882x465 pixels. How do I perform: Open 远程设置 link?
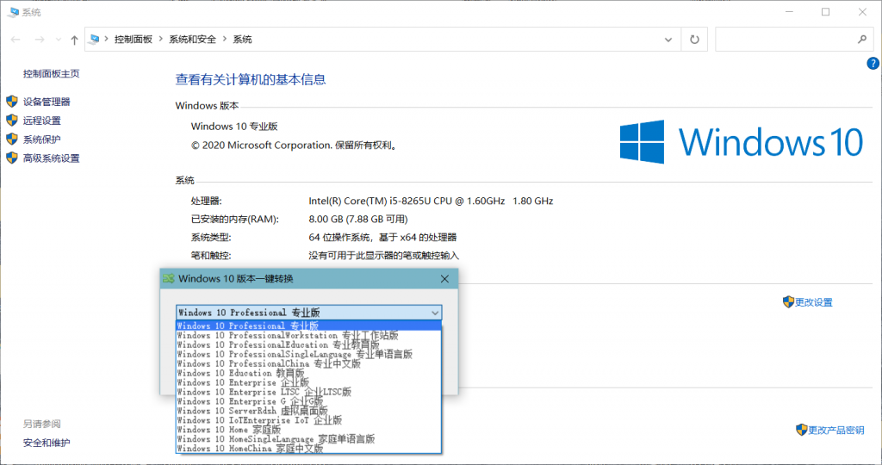coord(41,121)
